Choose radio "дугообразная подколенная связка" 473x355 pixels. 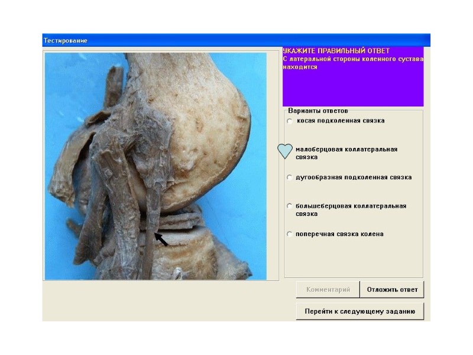tap(290, 177)
